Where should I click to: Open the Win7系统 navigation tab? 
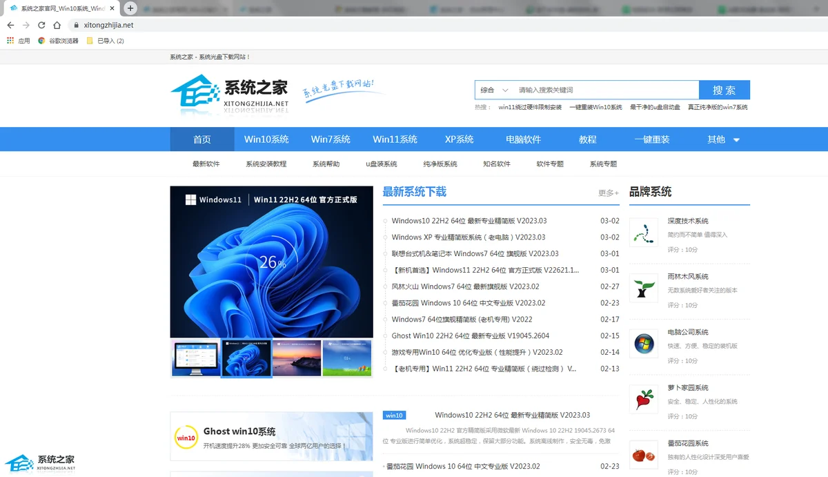pos(331,139)
